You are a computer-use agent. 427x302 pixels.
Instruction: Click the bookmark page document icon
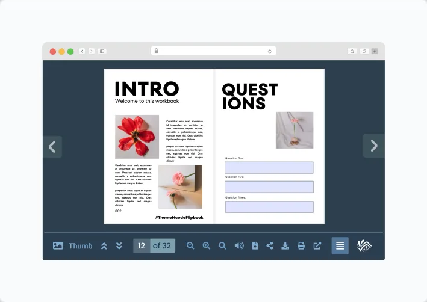[x=255, y=245]
